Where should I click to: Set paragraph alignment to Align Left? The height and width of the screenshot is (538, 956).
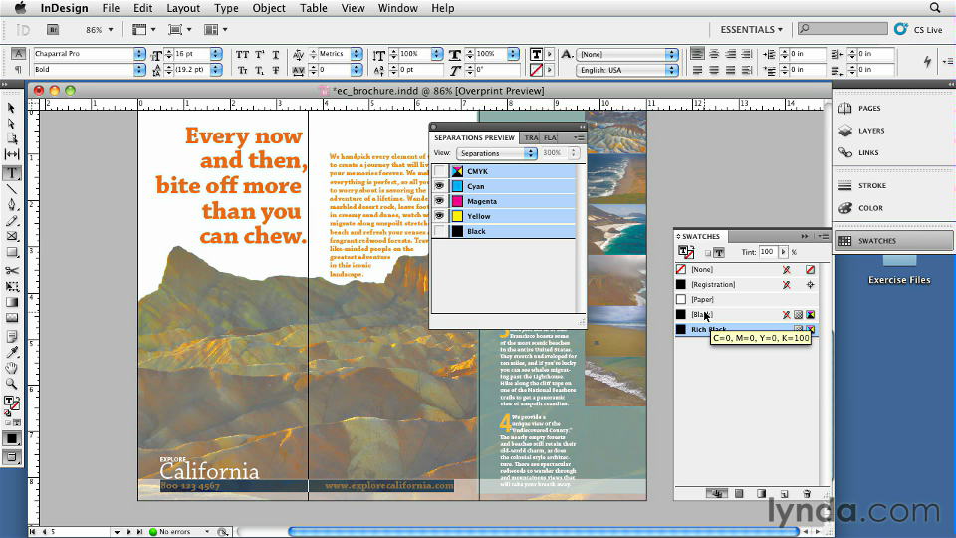coord(697,54)
